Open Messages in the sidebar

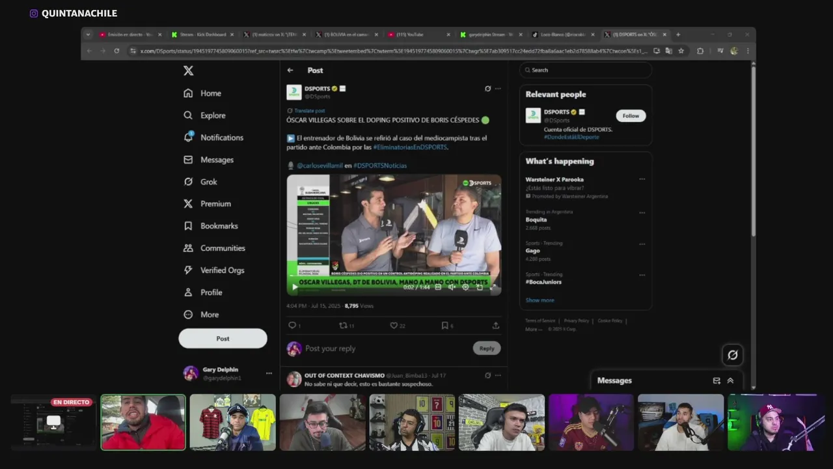click(208, 160)
